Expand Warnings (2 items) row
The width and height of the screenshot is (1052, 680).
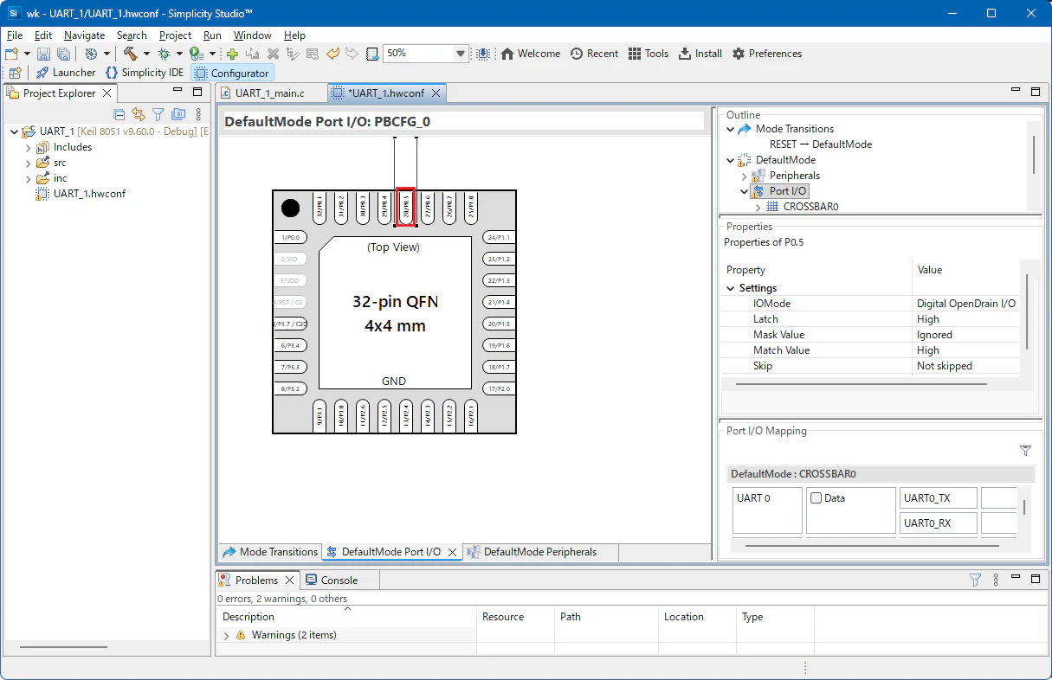227,636
